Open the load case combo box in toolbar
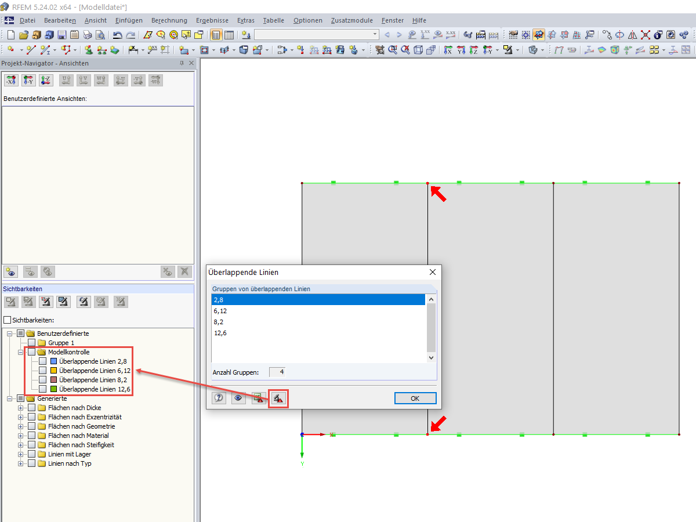 (316, 35)
